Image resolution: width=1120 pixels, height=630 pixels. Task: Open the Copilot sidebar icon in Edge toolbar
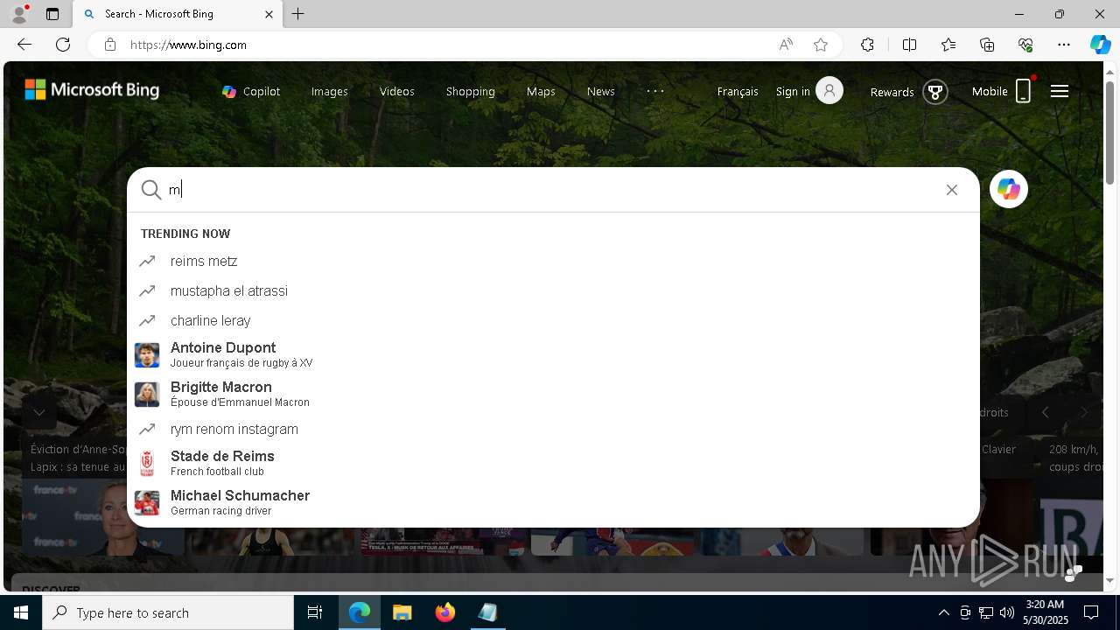pyautogui.click(x=1100, y=45)
